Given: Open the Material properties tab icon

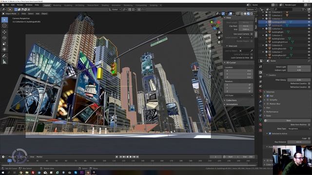Looking at the screenshot, I should (x=260, y=124).
